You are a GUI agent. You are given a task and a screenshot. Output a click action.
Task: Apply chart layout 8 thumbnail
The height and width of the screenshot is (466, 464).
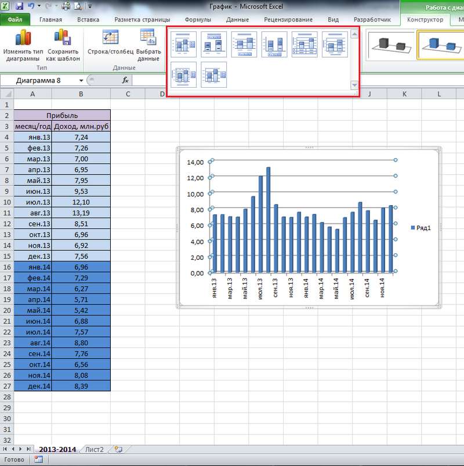pos(213,75)
